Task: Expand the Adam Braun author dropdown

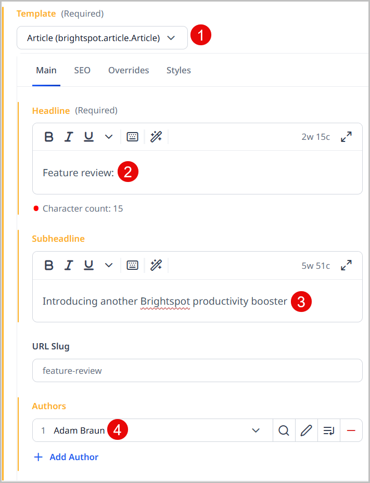Action: point(255,430)
